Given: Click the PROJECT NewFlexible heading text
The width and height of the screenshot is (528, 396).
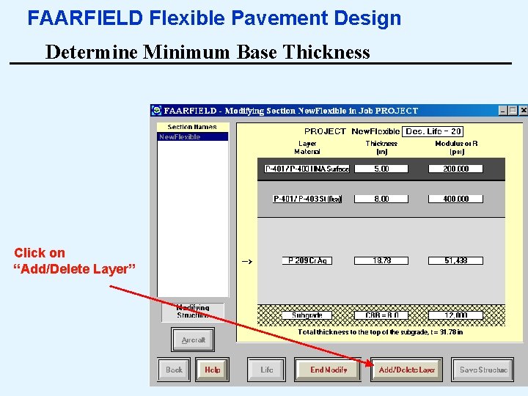Looking at the screenshot, I should 352,131.
